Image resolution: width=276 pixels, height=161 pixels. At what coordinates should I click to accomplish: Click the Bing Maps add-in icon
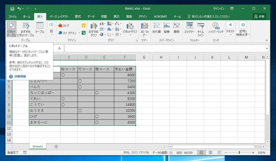(84, 25)
